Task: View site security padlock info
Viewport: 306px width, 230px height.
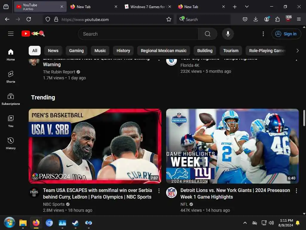Action: pos(56,19)
